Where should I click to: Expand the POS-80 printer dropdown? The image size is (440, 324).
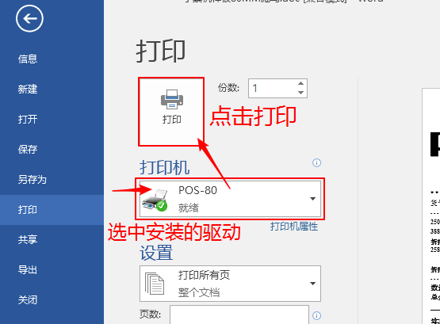click(x=312, y=199)
